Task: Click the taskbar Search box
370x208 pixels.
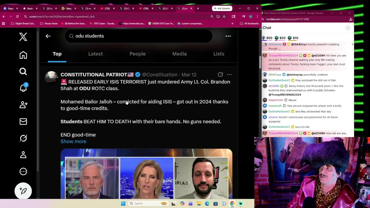Action: [149, 203]
